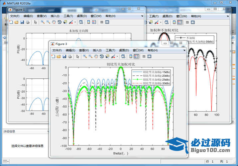
Task: Open Brush dropdown arrow in Figure 1 toolbar
Action: click(x=75, y=23)
